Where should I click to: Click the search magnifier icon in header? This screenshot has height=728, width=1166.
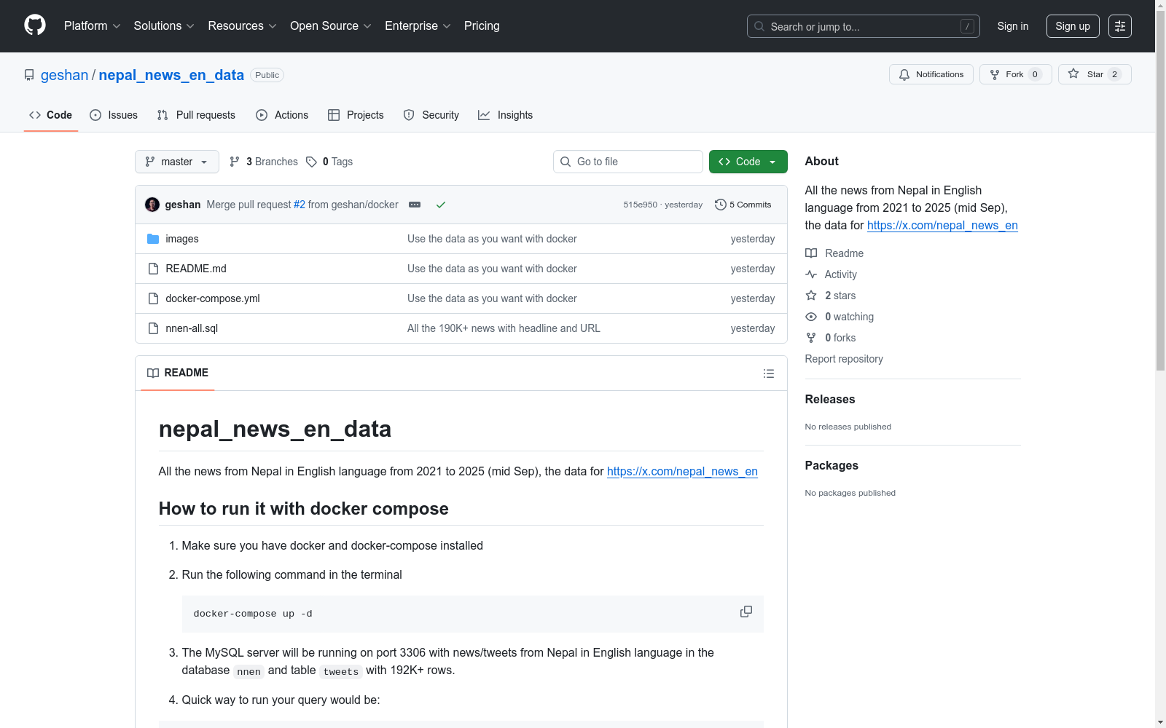pos(759,26)
